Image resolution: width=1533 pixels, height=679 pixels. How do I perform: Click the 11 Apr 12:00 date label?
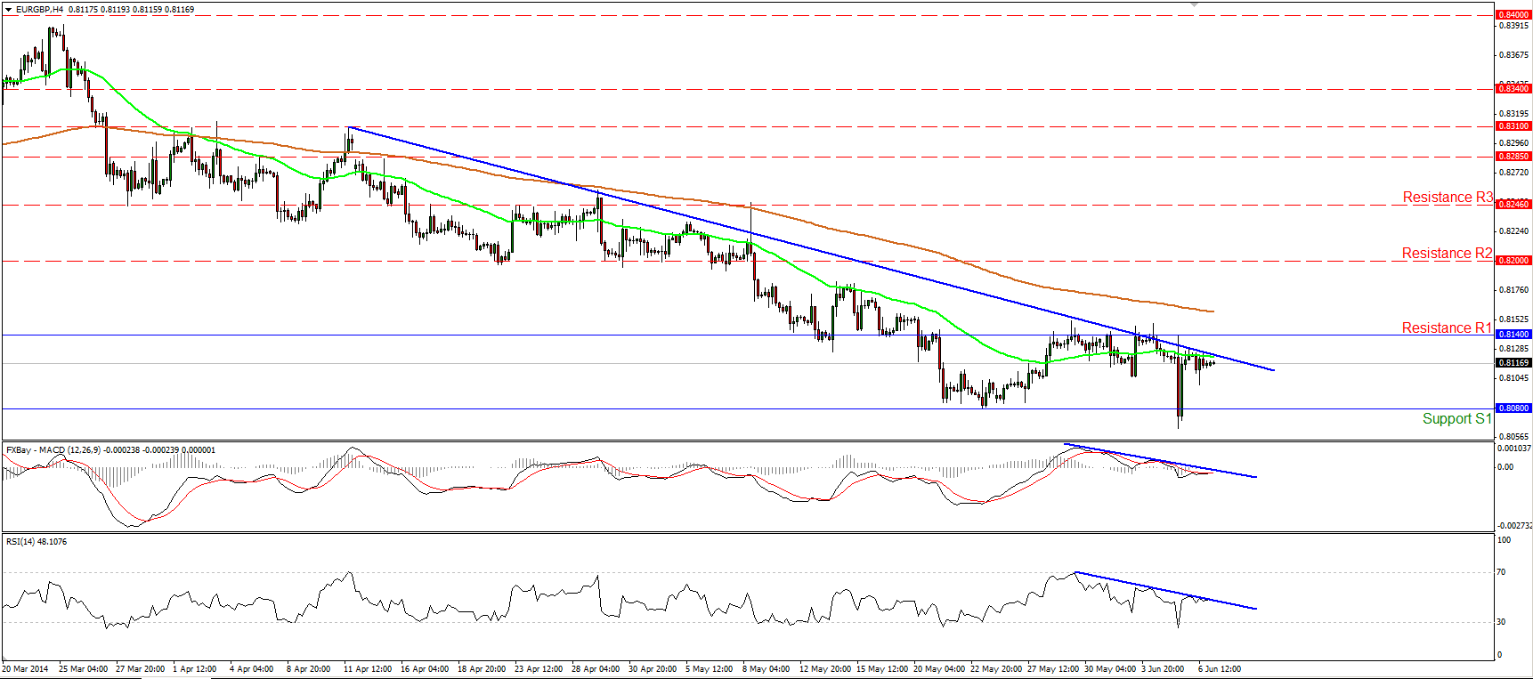click(368, 669)
